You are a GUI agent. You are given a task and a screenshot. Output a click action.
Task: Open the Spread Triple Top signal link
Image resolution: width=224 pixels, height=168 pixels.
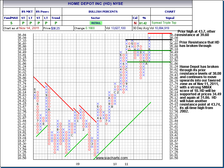pyautogui.click(x=164, y=23)
